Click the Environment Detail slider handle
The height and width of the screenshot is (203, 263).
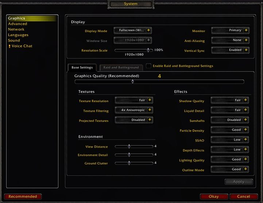pos(129,155)
